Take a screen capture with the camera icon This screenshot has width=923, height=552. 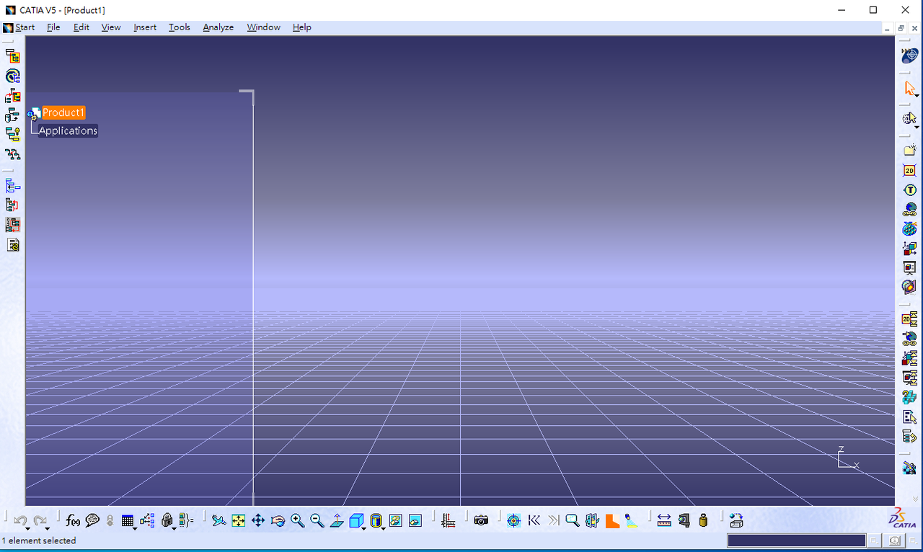[x=481, y=520]
